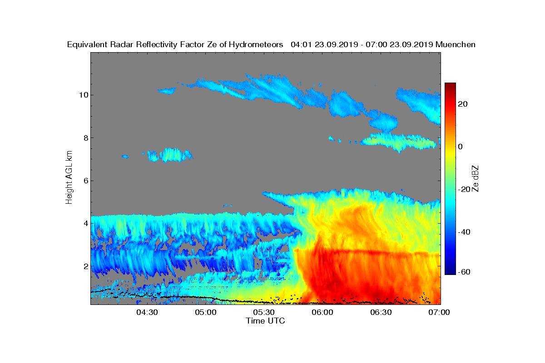Click the station name "Muenchen" in the title
The width and height of the screenshot is (545, 363).
(456, 44)
